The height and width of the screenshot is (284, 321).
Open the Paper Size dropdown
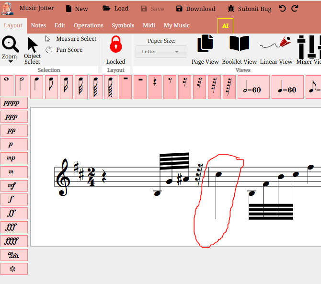(x=161, y=52)
